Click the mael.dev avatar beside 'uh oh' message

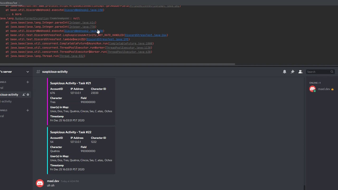pyautogui.click(x=40, y=183)
